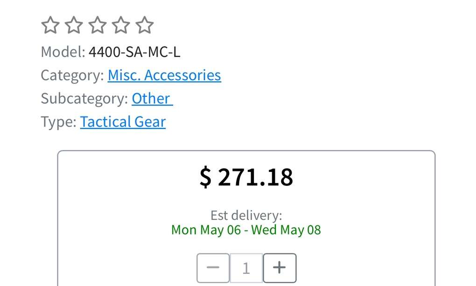Screen dimensions: 476x286
Task: Click the Type label text
Action: click(58, 122)
